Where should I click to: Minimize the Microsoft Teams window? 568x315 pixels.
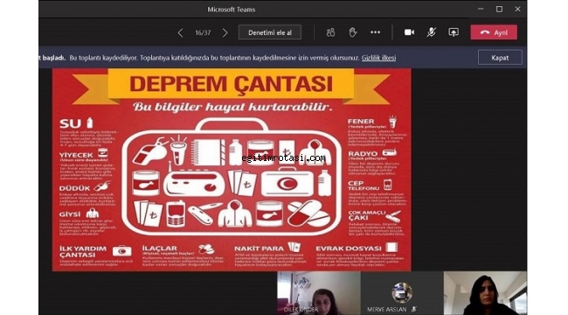[x=481, y=9]
